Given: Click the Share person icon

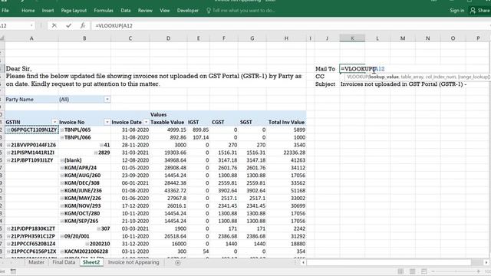Looking at the screenshot, I should (x=473, y=11).
